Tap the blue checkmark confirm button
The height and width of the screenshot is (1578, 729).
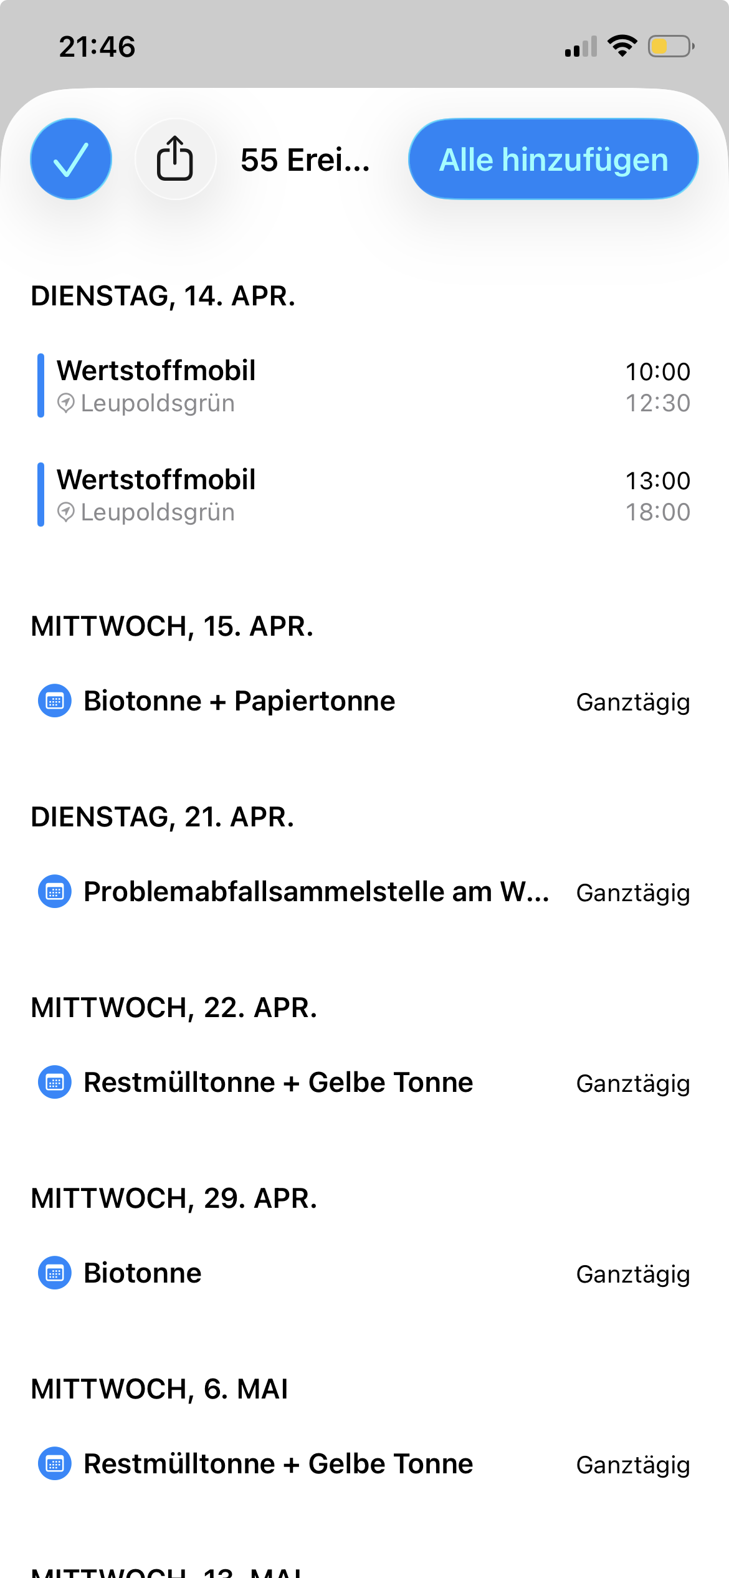(71, 159)
